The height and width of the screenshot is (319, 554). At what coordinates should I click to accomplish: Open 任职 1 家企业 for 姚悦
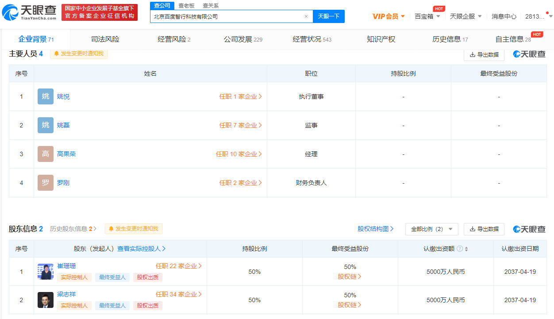click(241, 96)
